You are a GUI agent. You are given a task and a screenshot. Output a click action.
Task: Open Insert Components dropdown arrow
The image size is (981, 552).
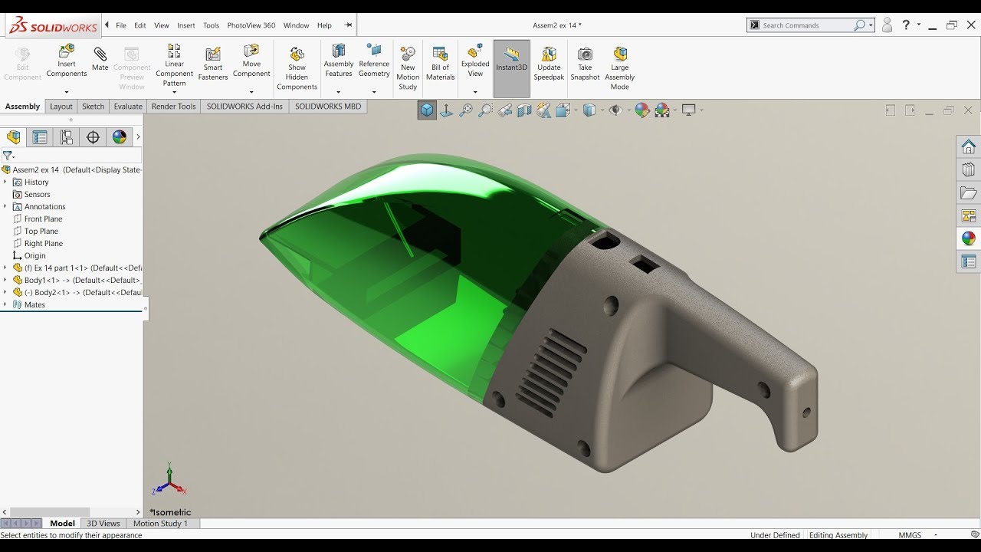[x=67, y=92]
